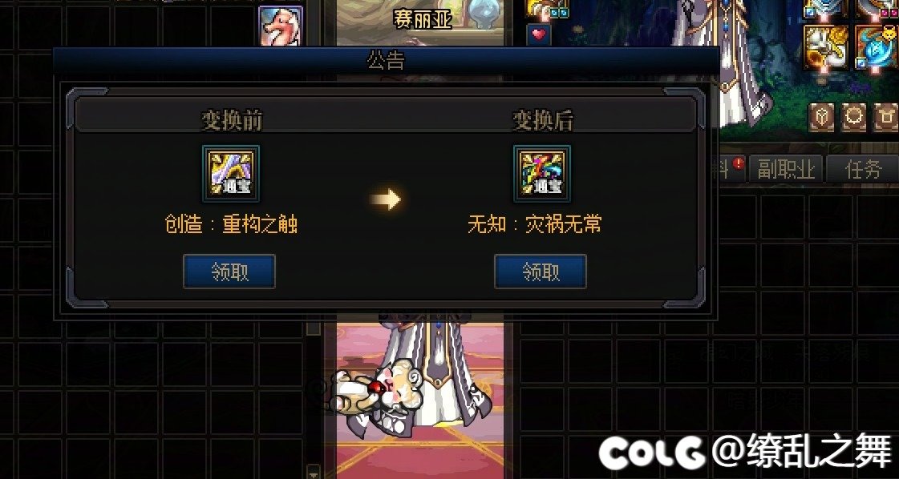
Task: Click the sleeping sheep pet thumbnail
Action: click(379, 392)
